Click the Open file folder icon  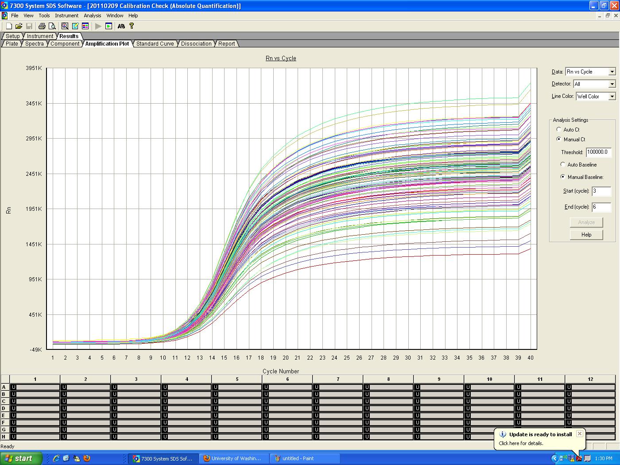(x=19, y=26)
